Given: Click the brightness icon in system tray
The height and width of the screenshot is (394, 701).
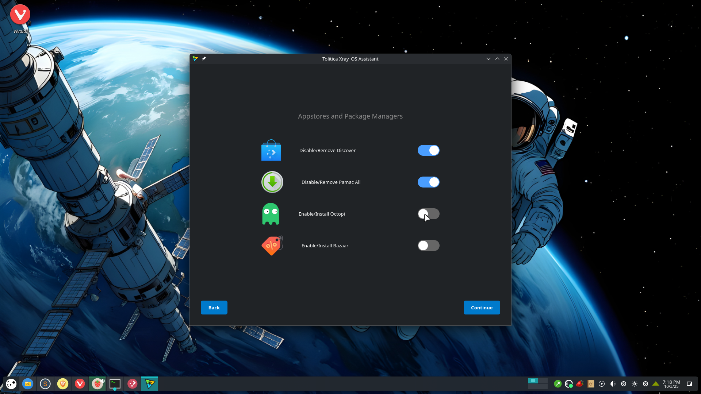Looking at the screenshot, I should coord(635,384).
